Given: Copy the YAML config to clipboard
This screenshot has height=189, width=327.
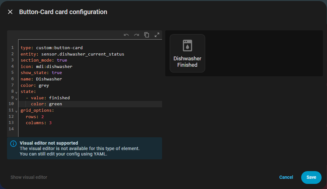Looking at the screenshot, I should pyautogui.click(x=147, y=35).
